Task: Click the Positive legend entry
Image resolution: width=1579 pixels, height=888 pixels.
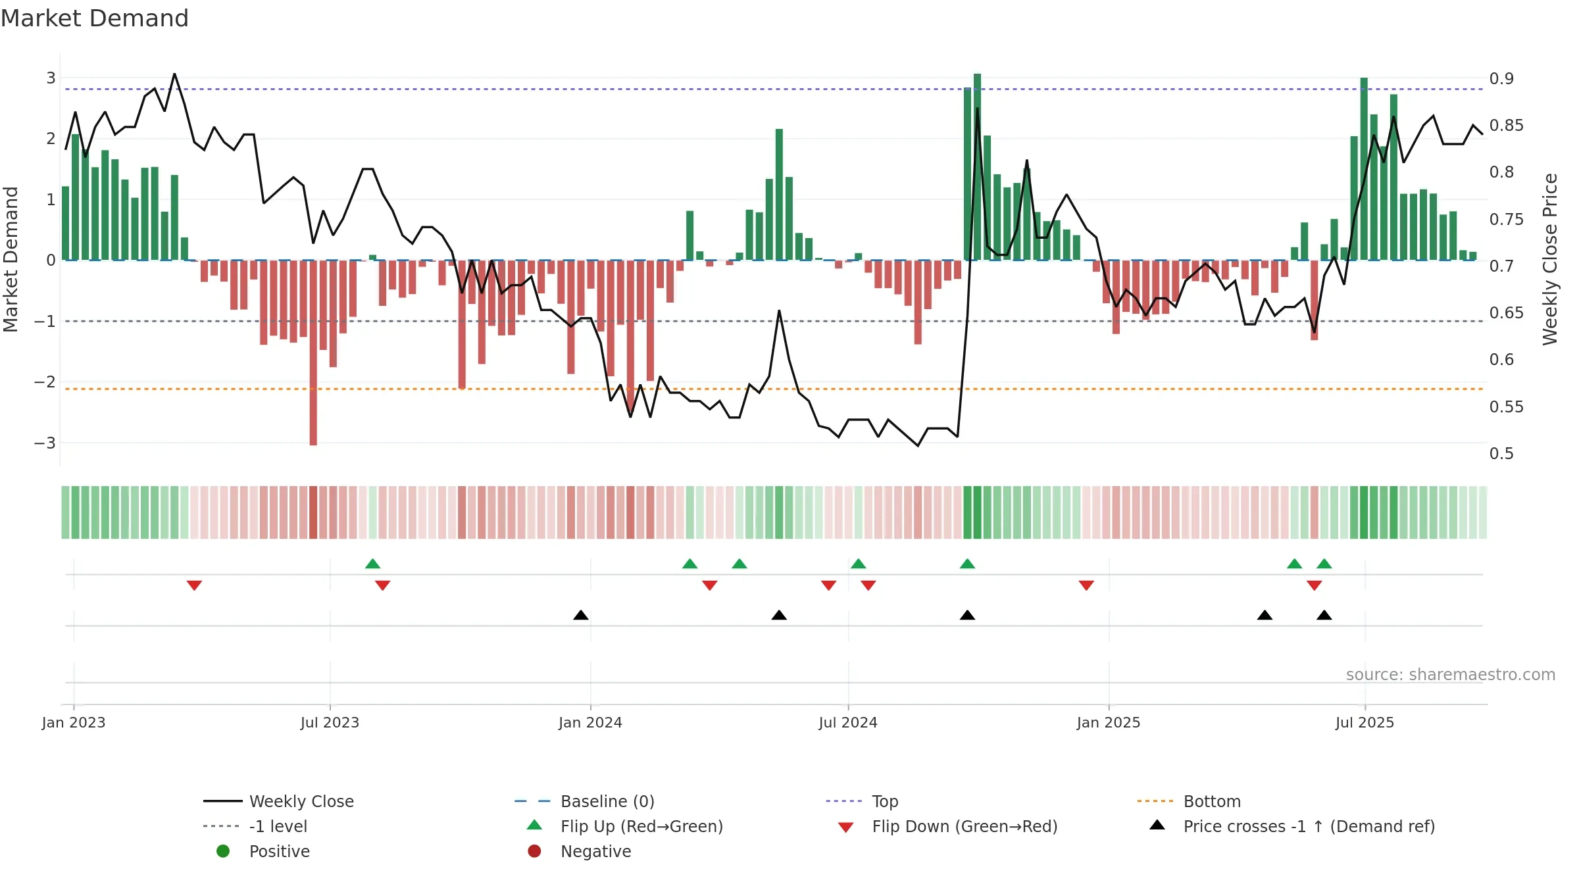Action: 263,851
